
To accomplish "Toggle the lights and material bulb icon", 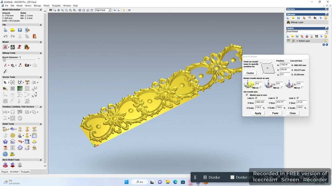I will click(x=124, y=10).
